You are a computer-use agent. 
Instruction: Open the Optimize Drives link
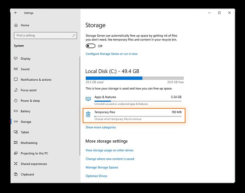(96, 176)
